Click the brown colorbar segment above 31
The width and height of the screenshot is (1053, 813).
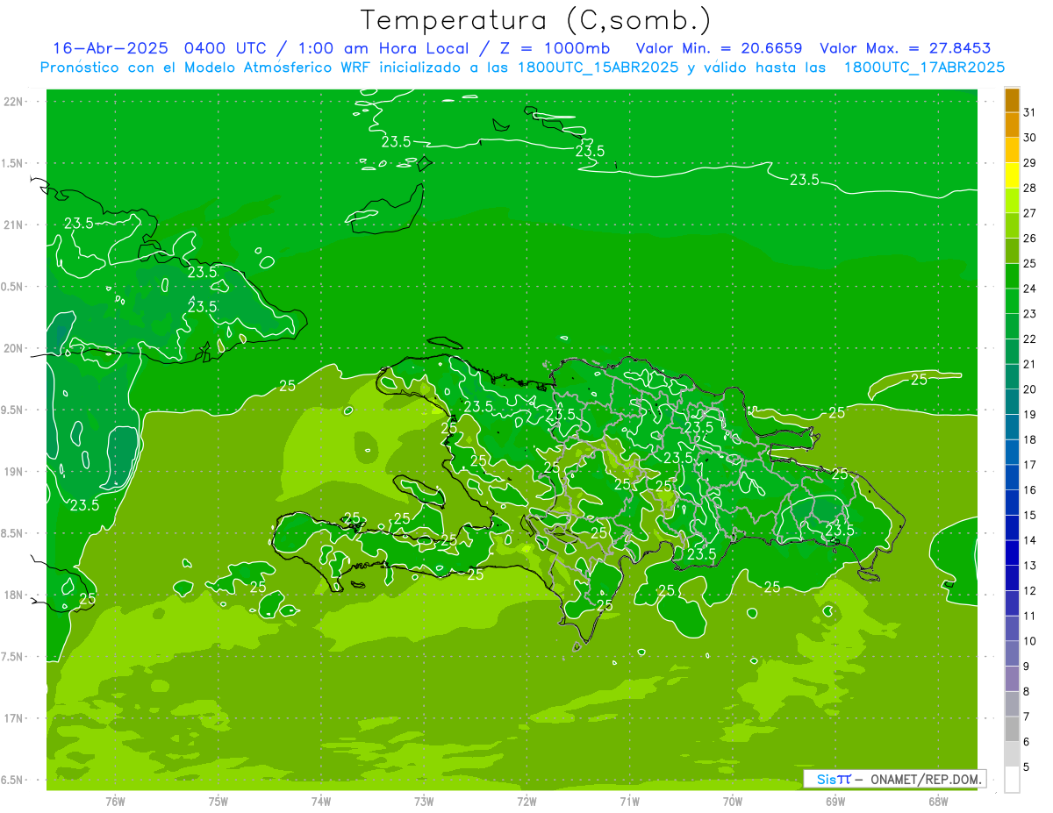point(1012,101)
